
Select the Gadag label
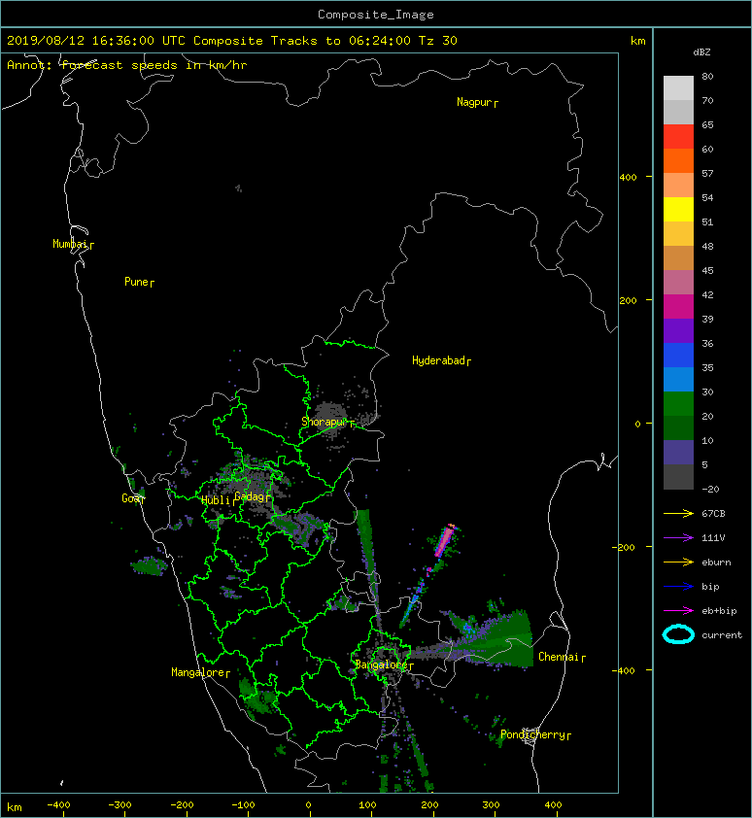tap(250, 496)
